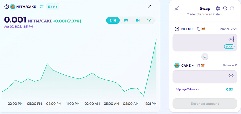This screenshot has width=241, height=114.
Task: Click the Apr 07, 2022, 12:21 PM date
Action: click(x=19, y=27)
